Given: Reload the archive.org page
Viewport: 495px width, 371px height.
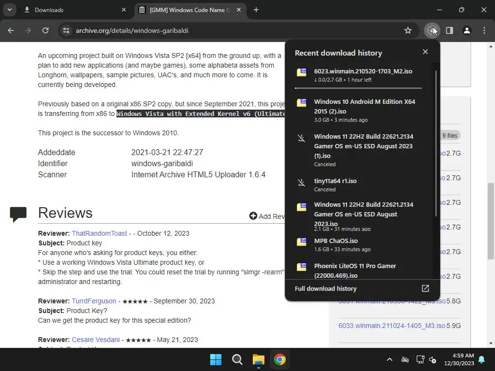Looking at the screenshot, I should click(x=45, y=30).
